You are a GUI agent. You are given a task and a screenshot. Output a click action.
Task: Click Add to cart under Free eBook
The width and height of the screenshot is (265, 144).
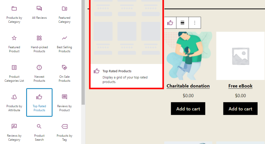click(x=240, y=109)
